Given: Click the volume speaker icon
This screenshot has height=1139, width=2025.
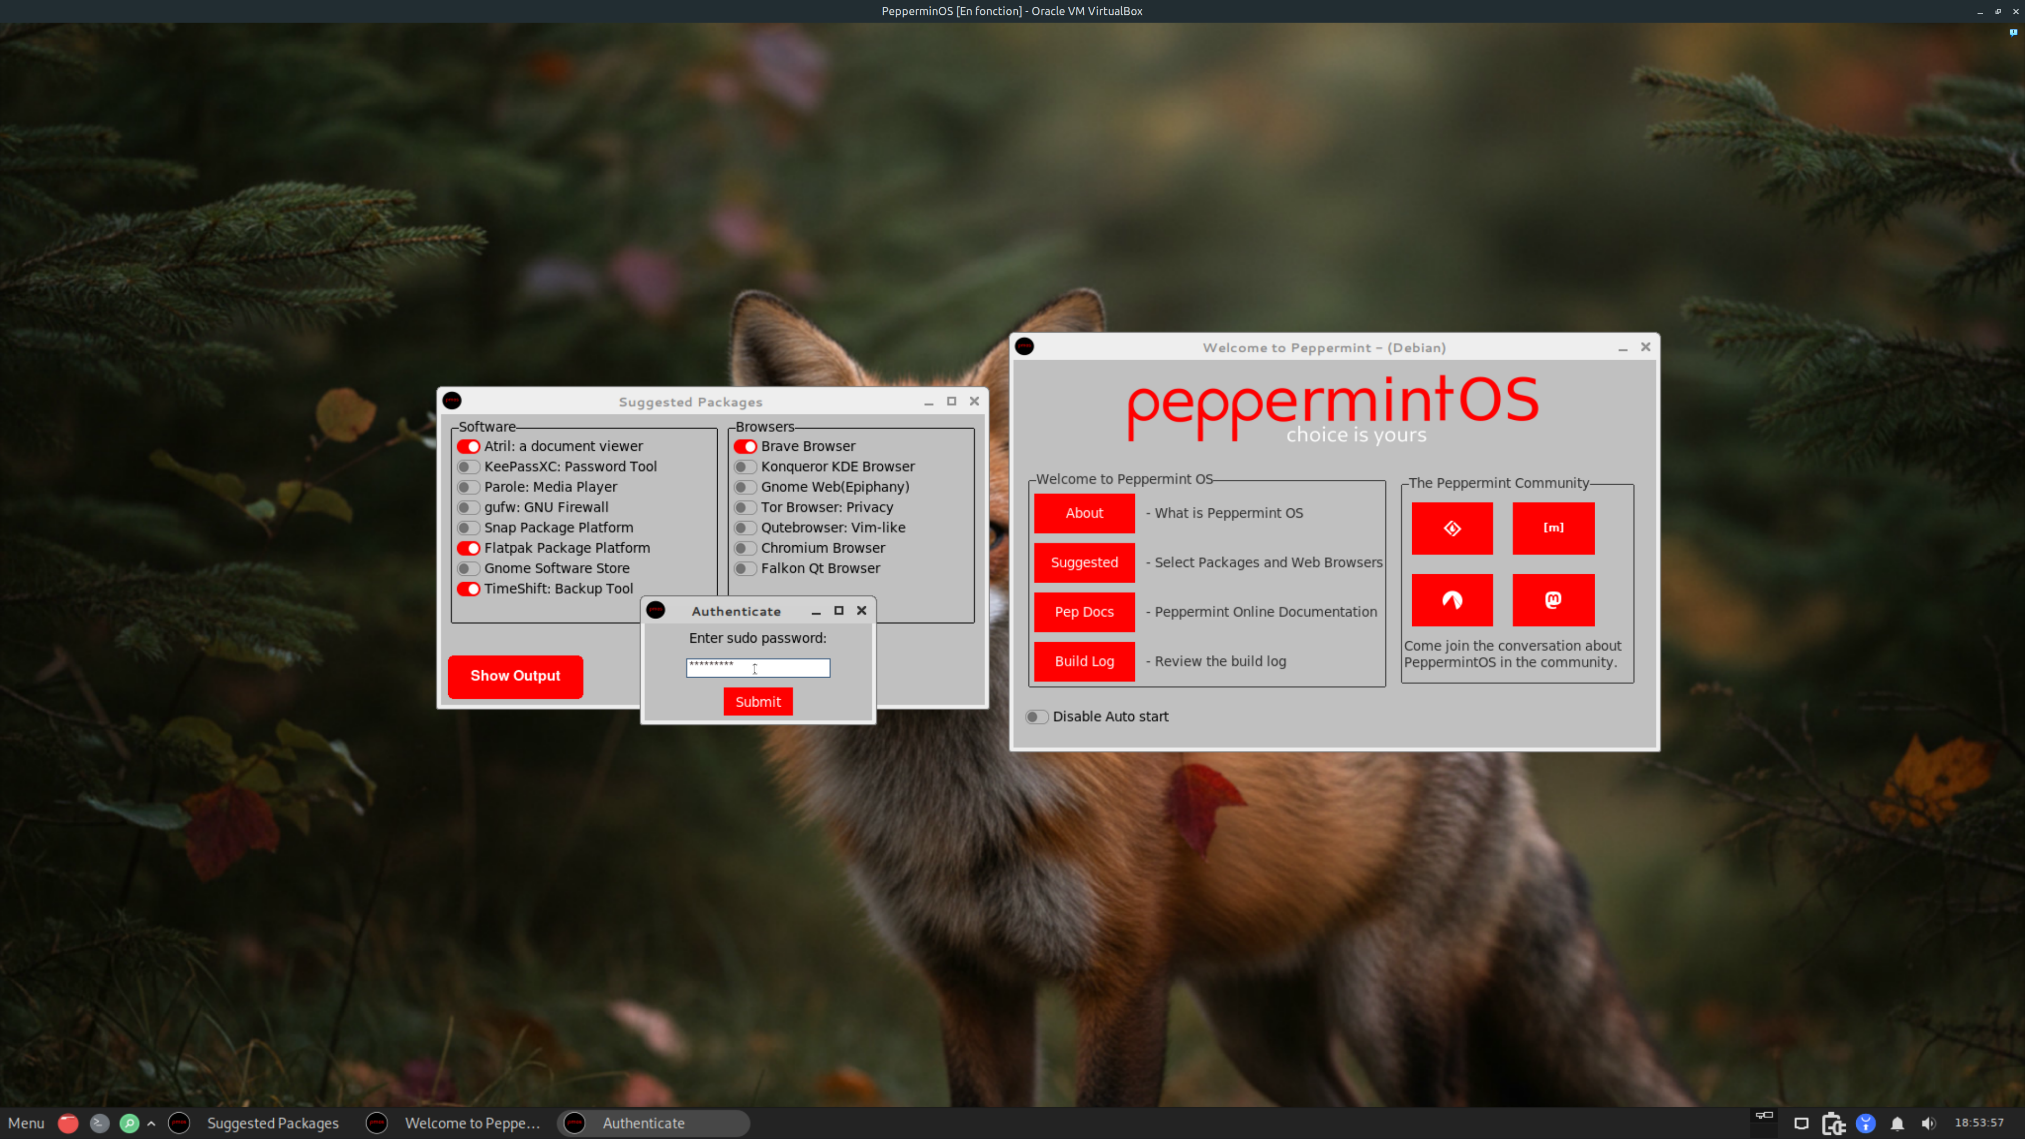Looking at the screenshot, I should point(1928,1123).
